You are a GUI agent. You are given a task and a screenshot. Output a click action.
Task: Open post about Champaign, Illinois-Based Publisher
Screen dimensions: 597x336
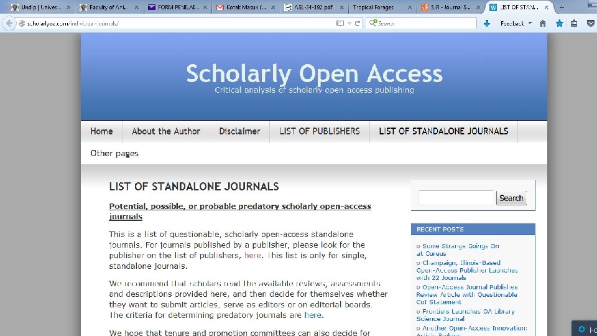click(x=467, y=270)
